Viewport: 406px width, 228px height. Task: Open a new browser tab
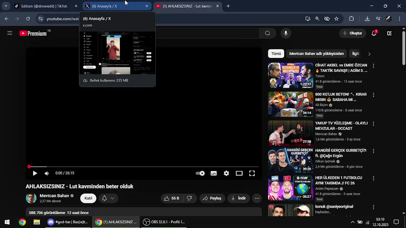[x=228, y=6]
